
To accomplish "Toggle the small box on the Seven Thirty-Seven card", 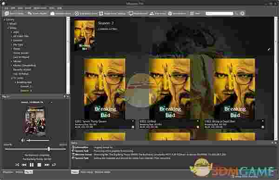I will point(133,127).
